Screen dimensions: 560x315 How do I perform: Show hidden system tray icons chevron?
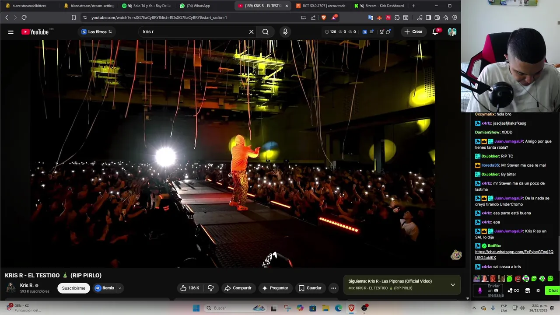(x=474, y=308)
